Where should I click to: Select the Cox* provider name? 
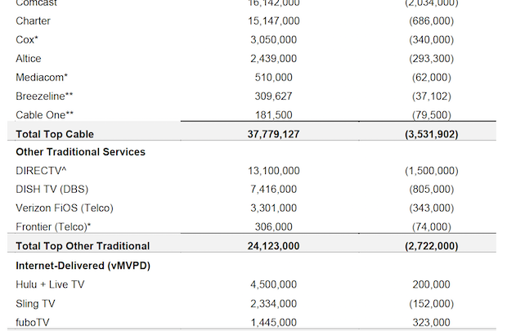[28, 39]
